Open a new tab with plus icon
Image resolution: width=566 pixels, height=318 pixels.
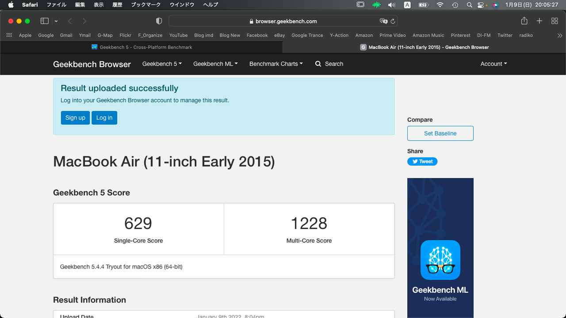539,21
